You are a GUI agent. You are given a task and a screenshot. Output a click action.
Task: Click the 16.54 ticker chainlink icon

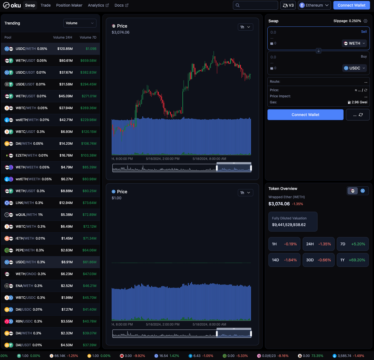coord(156,356)
